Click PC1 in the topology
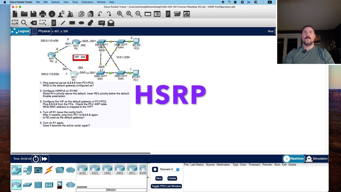Viewport: 341px width, 192px height. pyautogui.click(x=136, y=73)
